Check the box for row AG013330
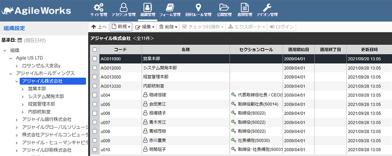Image resolution: width=392 pixels, height=156 pixels. click(x=94, y=86)
